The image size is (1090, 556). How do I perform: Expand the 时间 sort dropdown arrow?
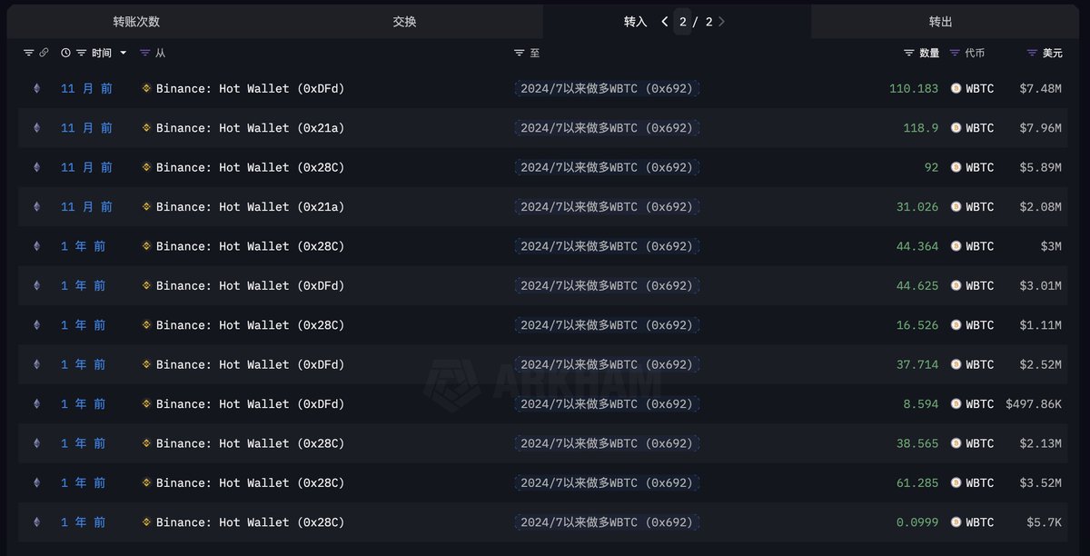point(124,54)
